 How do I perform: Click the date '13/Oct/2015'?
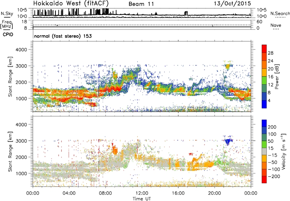(232, 4)
